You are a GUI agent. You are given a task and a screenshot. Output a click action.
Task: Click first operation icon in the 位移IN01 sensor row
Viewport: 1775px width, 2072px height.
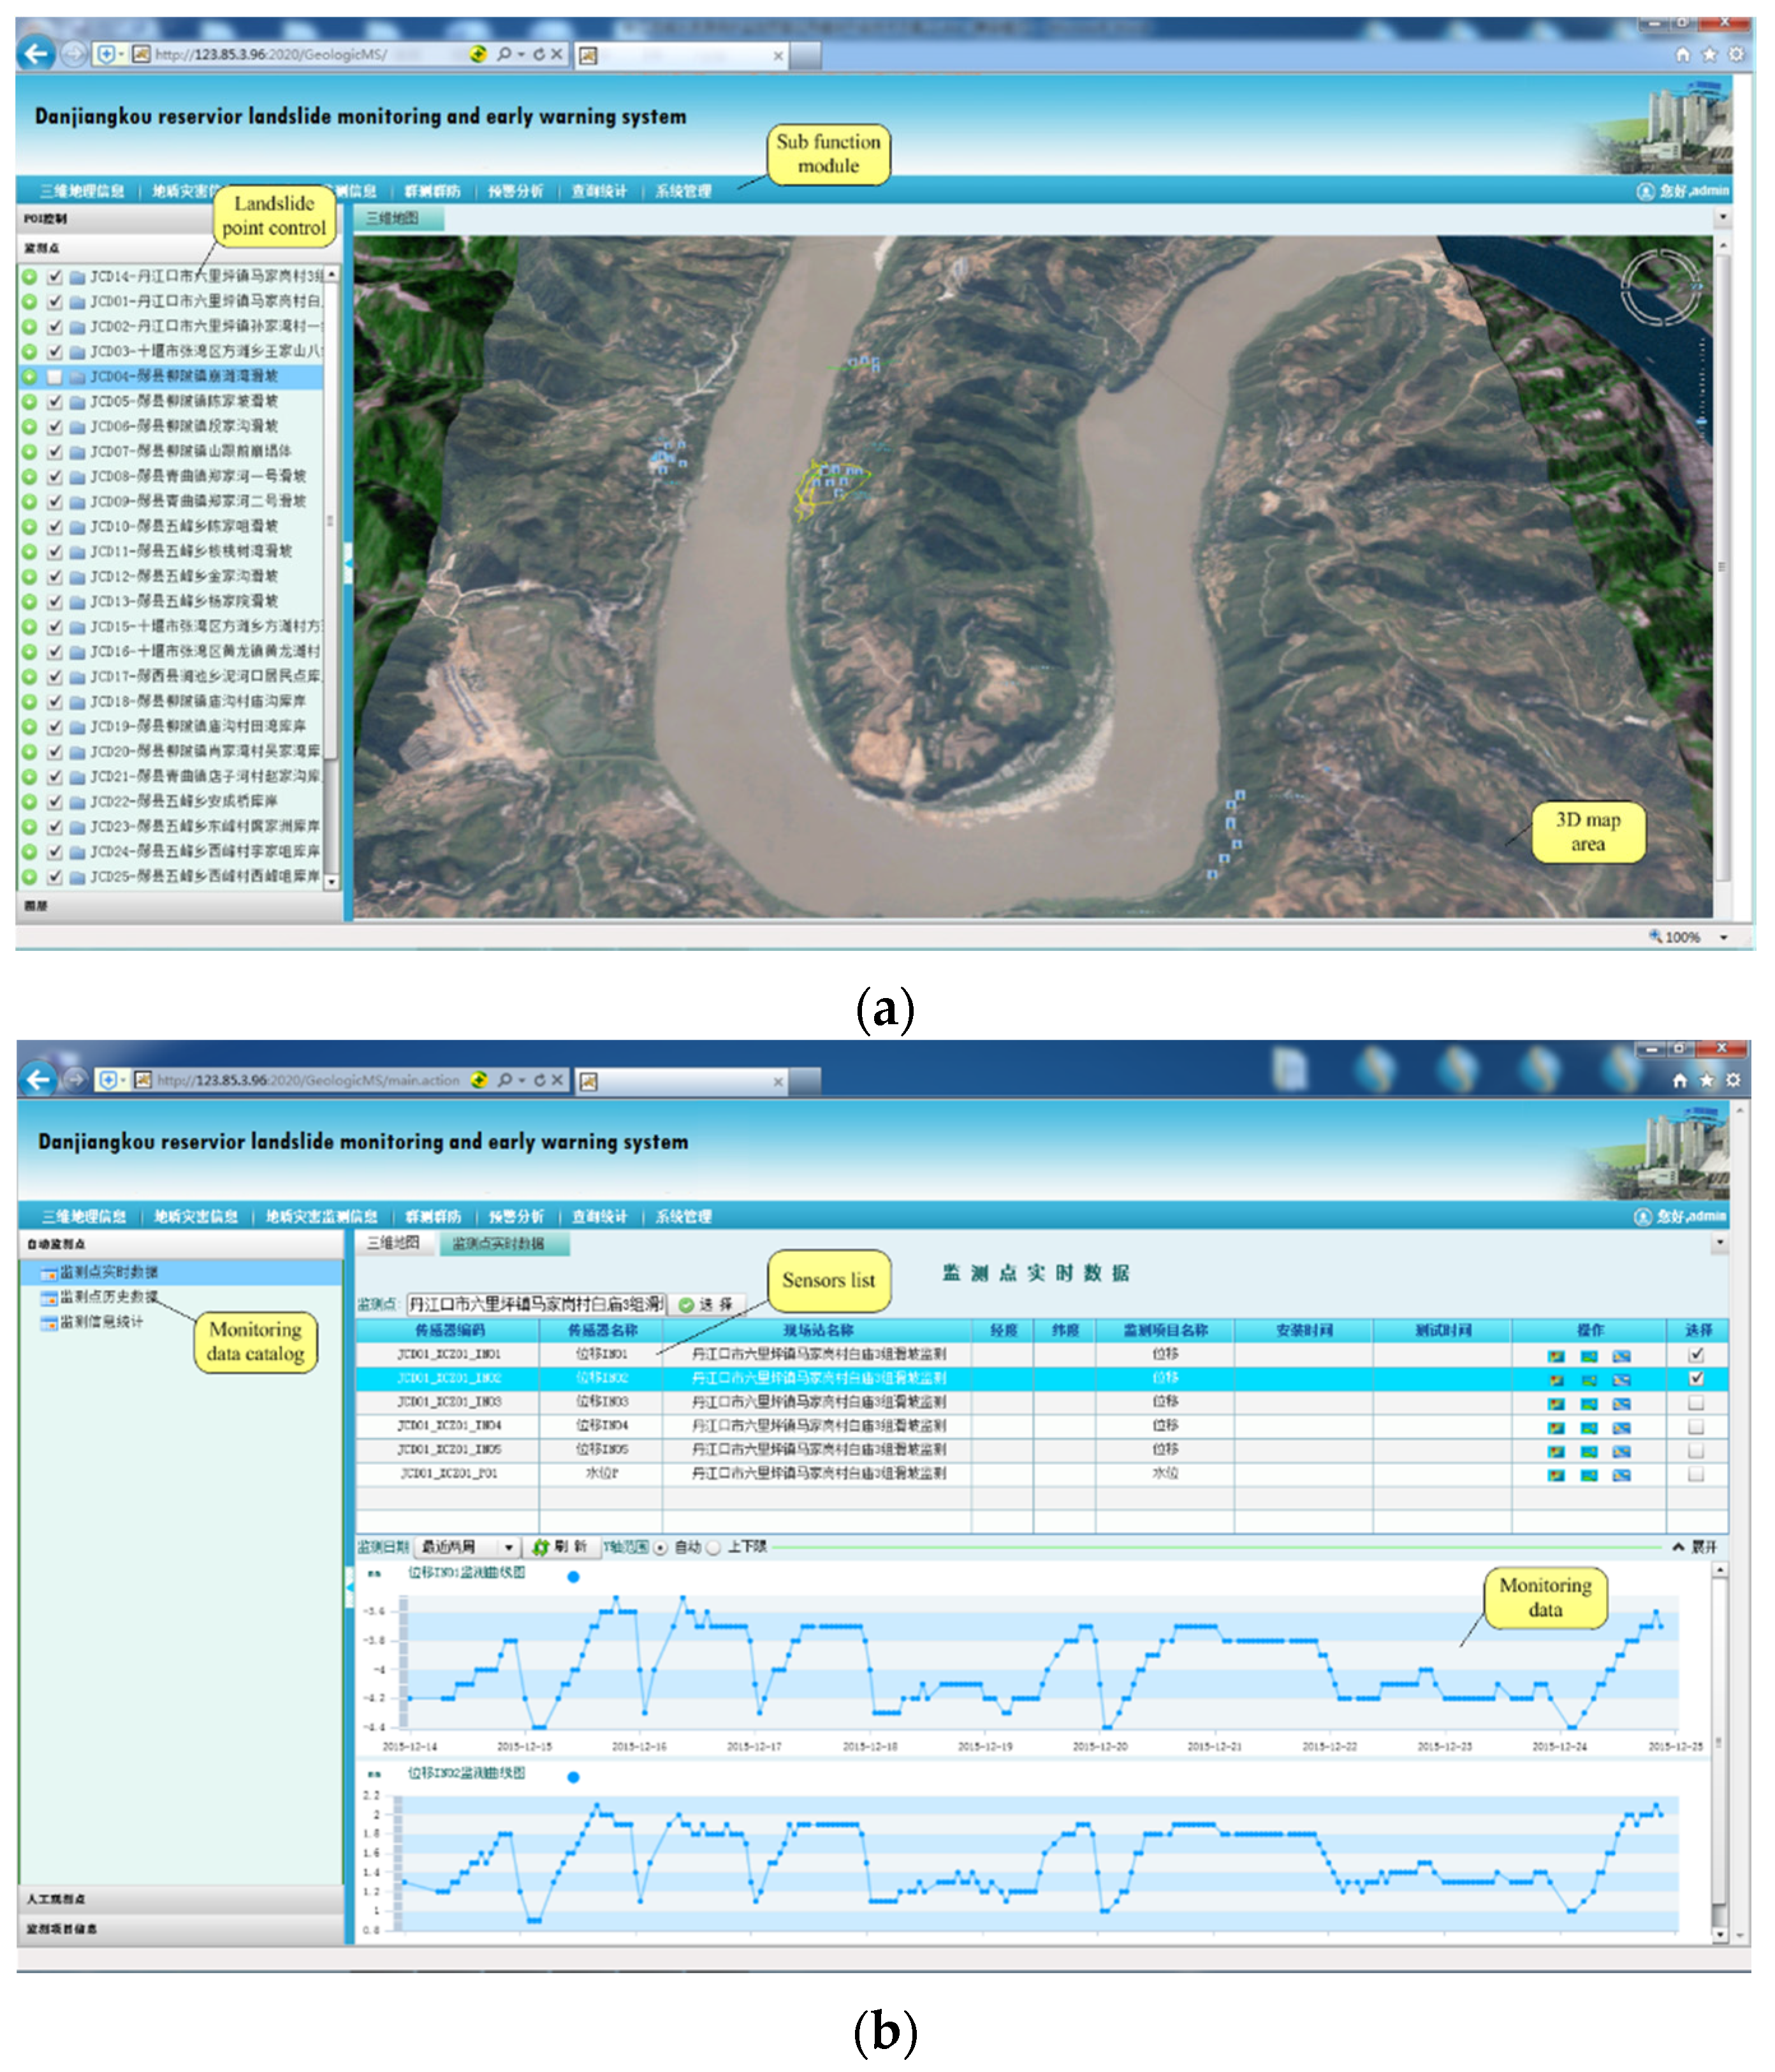click(x=1555, y=1356)
